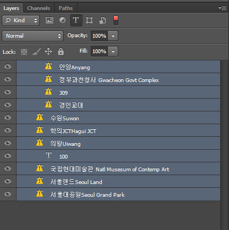The height and width of the screenshot is (230, 229).
Task: Switch to the Layers tab
Action: pos(11,8)
